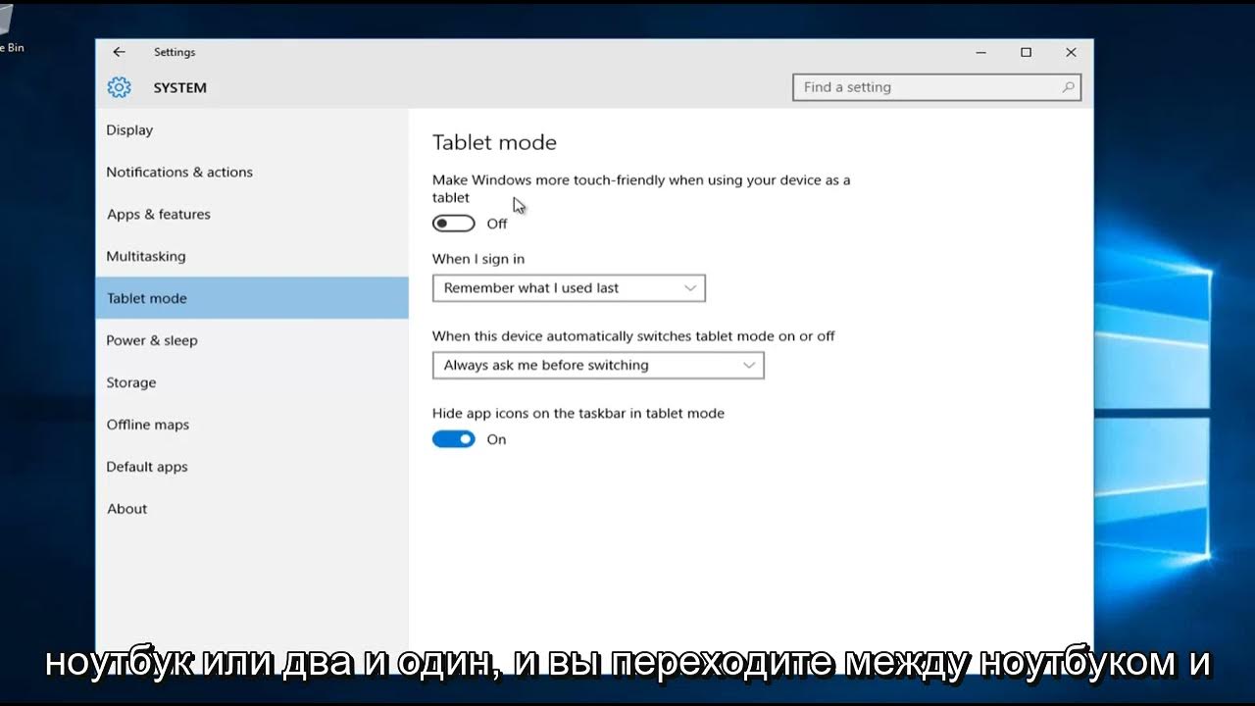Click the 'Settings' window title text
This screenshot has height=706, width=1255.
(175, 53)
